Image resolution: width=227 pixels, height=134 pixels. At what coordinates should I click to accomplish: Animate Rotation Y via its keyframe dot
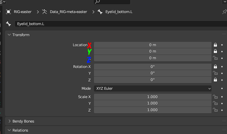[222, 73]
